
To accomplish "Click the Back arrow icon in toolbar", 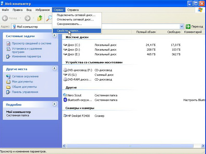I will 5,18.
